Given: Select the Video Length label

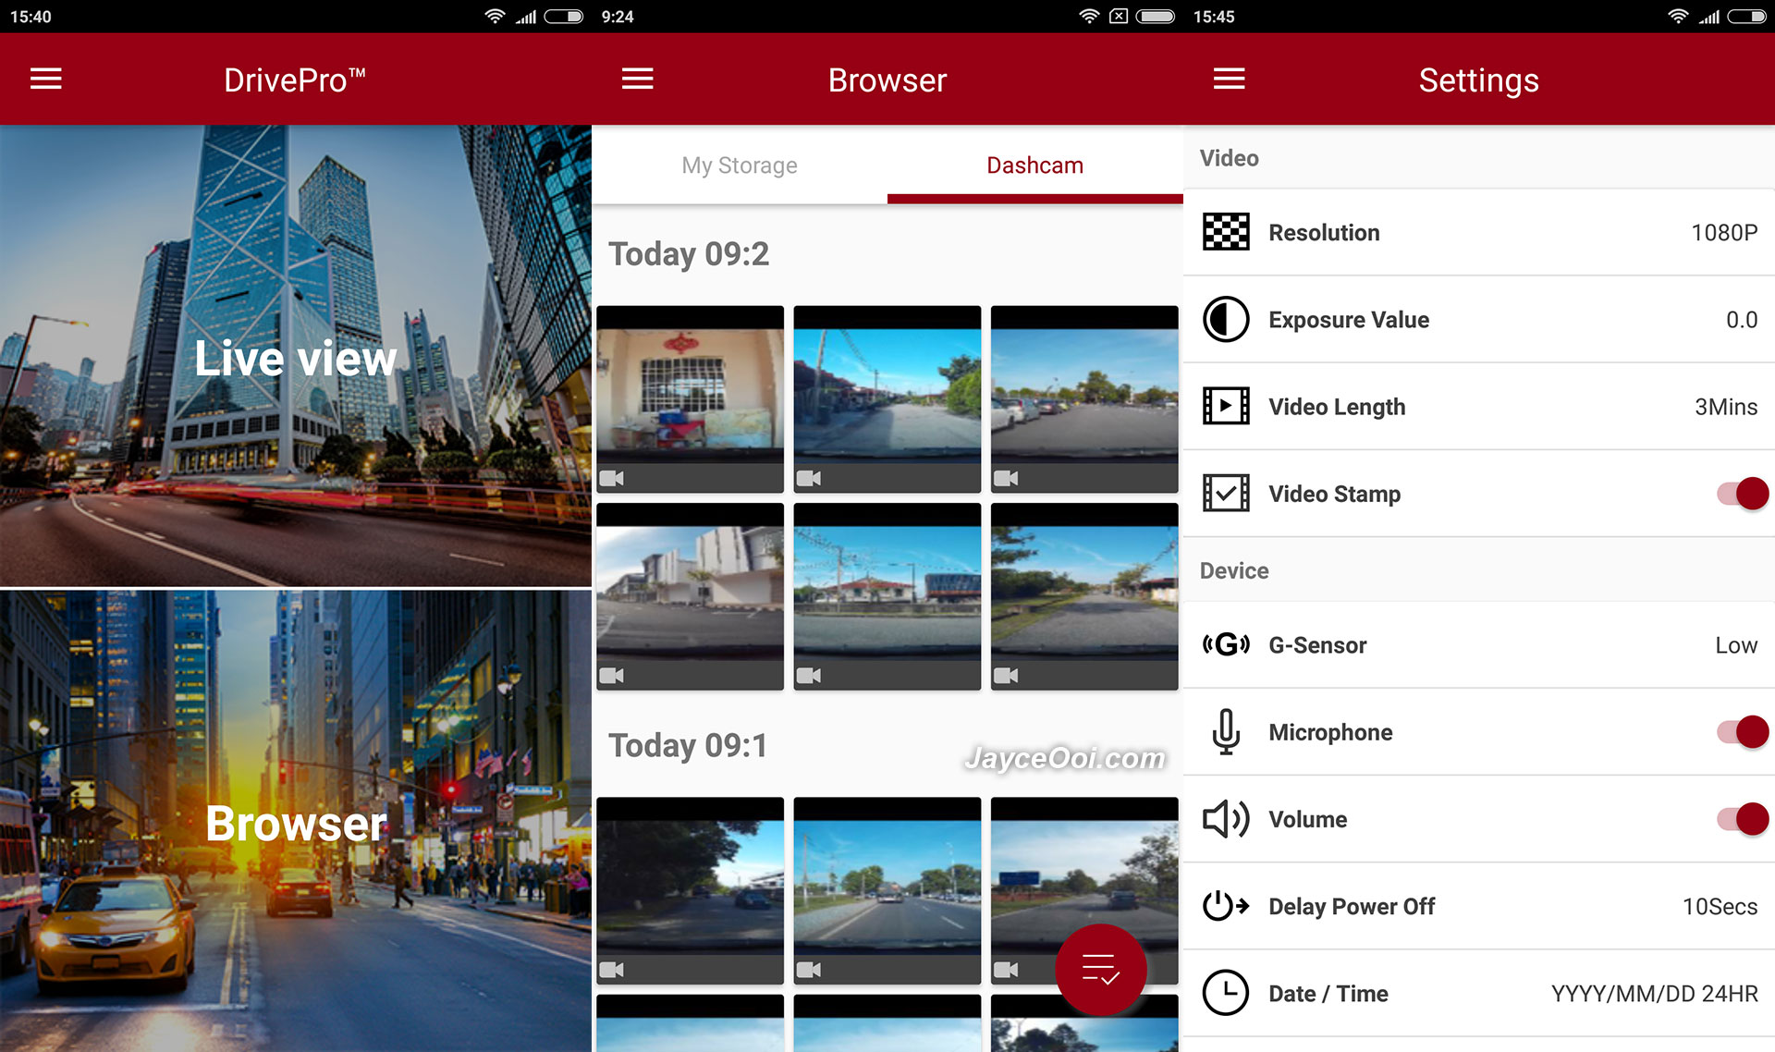Looking at the screenshot, I should tap(1337, 407).
